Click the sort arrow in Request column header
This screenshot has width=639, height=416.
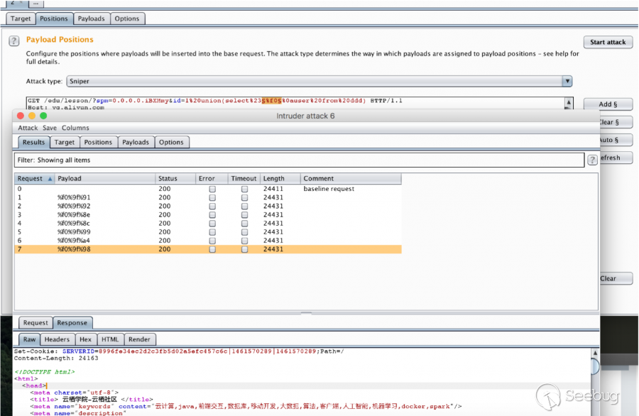click(x=50, y=179)
